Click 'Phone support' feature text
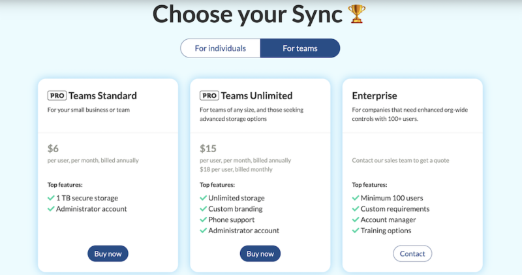The image size is (522, 275). pos(232,219)
